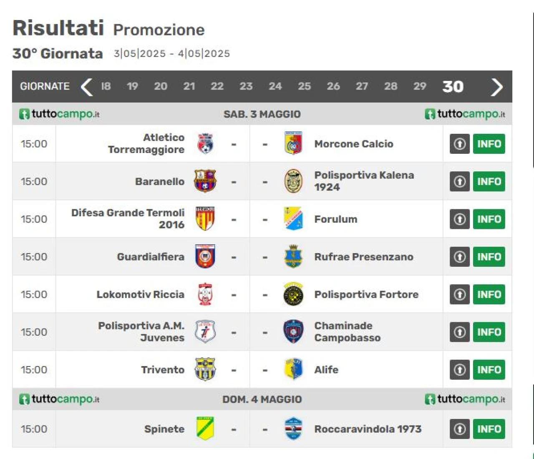This screenshot has width=534, height=459.
Task: Open INFO for Atletico Torremaggiore match
Action: point(489,144)
